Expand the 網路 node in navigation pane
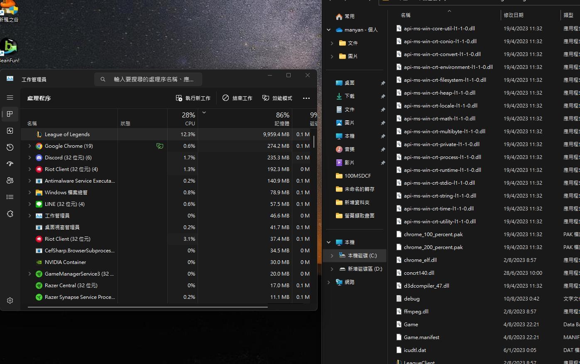This screenshot has height=364, width=580. click(x=328, y=282)
